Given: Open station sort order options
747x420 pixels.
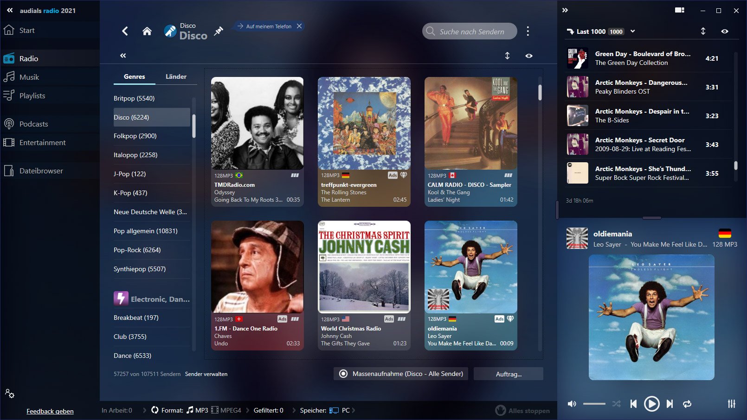Looking at the screenshot, I should [x=507, y=56].
